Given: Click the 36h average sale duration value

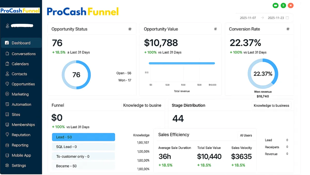Looking at the screenshot, I should [165, 156].
